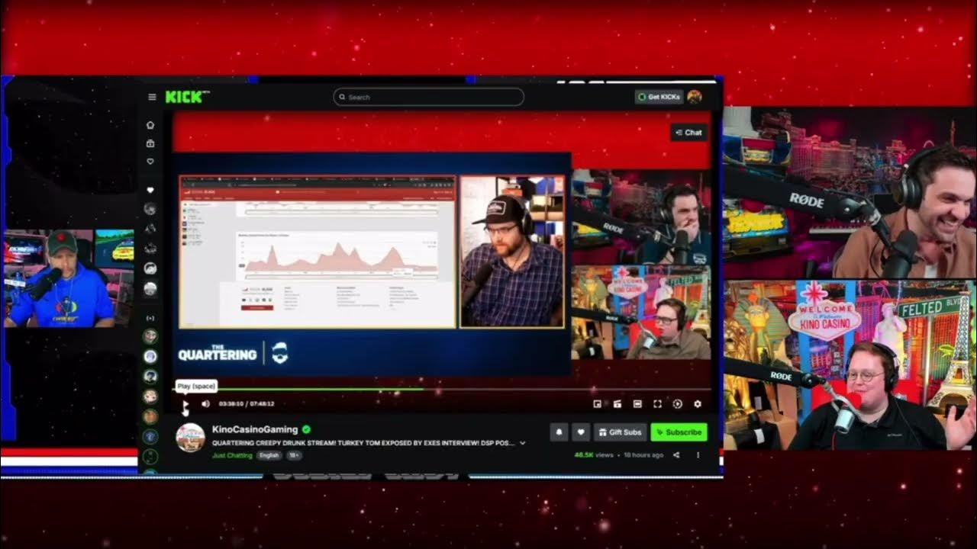This screenshot has height=549, width=977.
Task: Enter fullscreen mode in the video player
Action: click(657, 404)
